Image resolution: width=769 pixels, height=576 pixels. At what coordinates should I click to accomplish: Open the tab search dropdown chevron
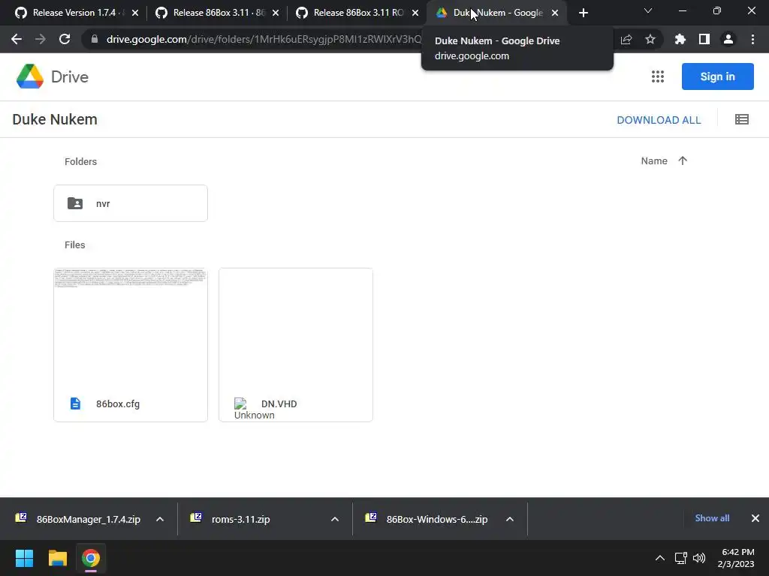(x=648, y=10)
